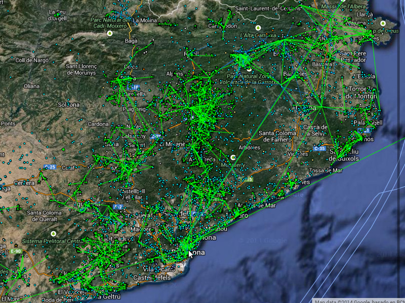
Task: Click the E-90 motorway shield at bottom left
Action: click(16, 251)
